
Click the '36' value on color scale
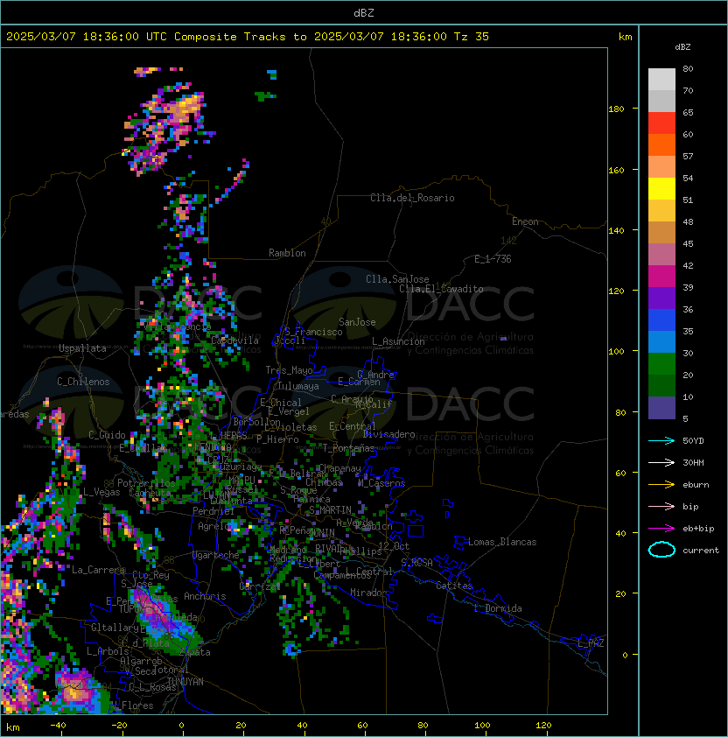coord(688,309)
